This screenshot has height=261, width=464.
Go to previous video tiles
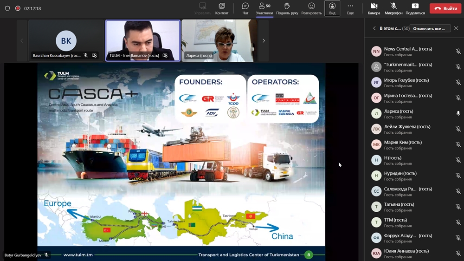tap(22, 40)
